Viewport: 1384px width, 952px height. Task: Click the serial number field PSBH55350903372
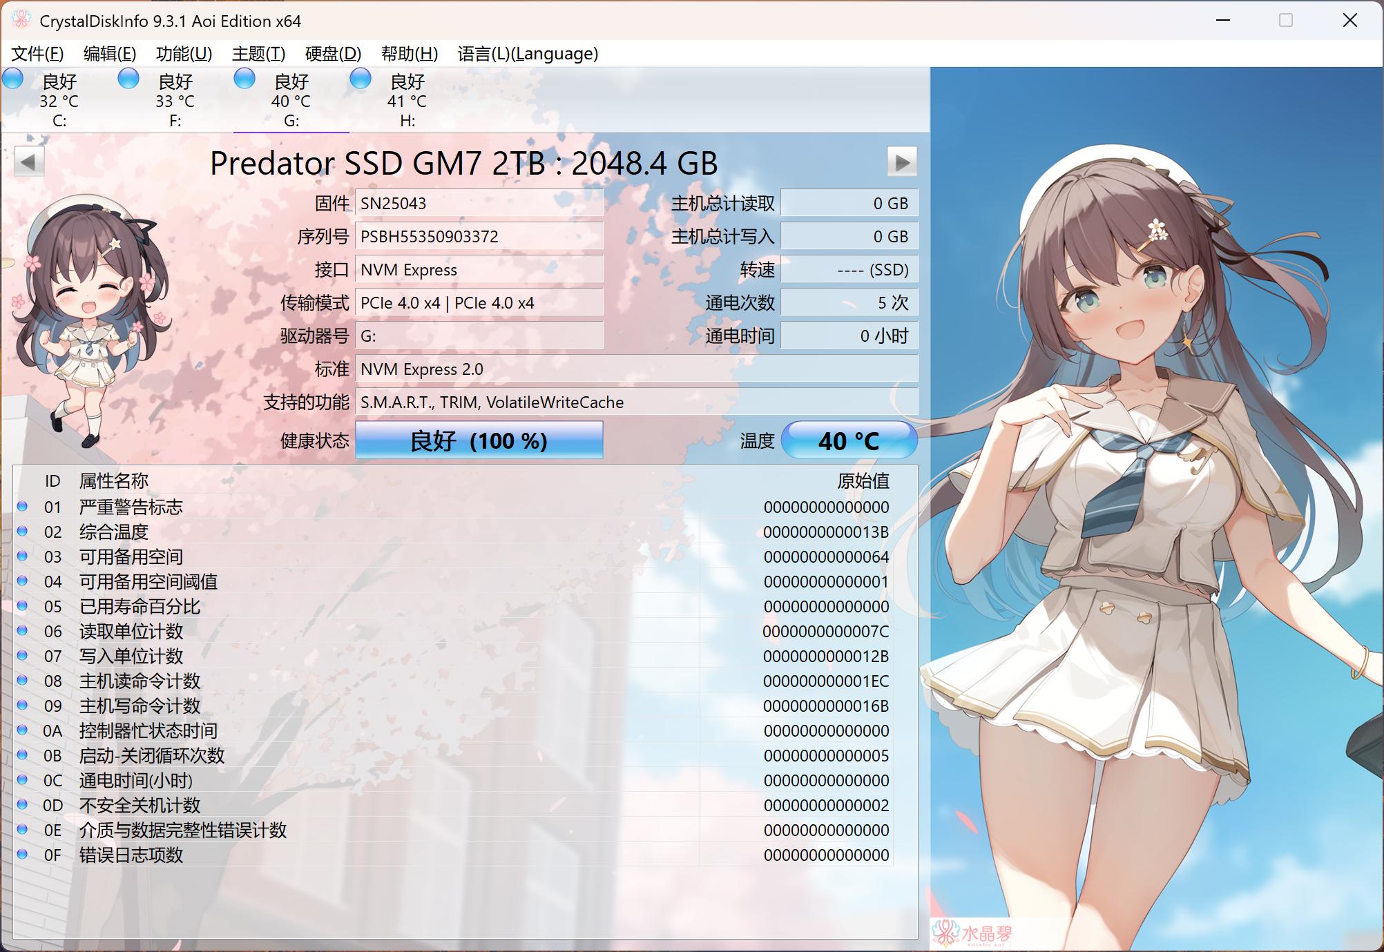(x=479, y=236)
